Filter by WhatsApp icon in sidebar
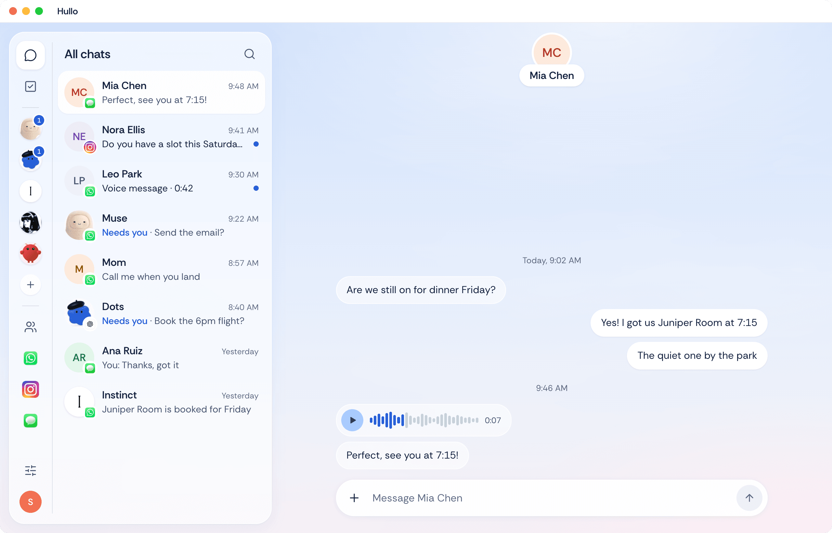The height and width of the screenshot is (533, 832). click(31, 358)
